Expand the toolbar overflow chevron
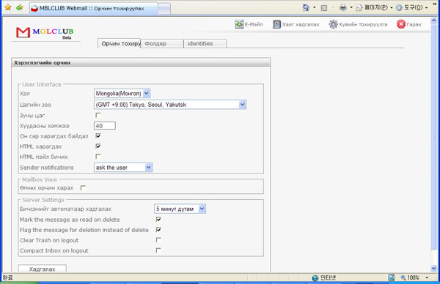Viewport: 440px width, 284px height. (x=435, y=5)
